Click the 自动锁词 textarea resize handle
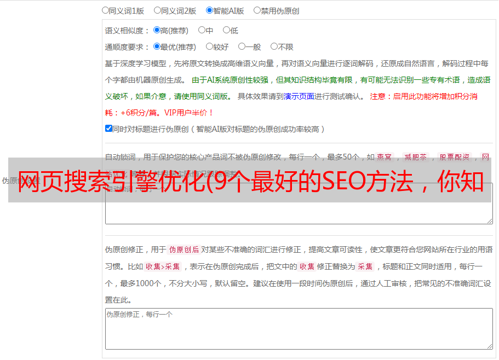The height and width of the screenshot is (360, 499). point(490,221)
